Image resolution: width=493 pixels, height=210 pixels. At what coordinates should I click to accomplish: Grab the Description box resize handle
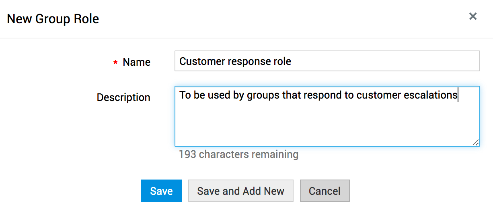click(x=475, y=142)
